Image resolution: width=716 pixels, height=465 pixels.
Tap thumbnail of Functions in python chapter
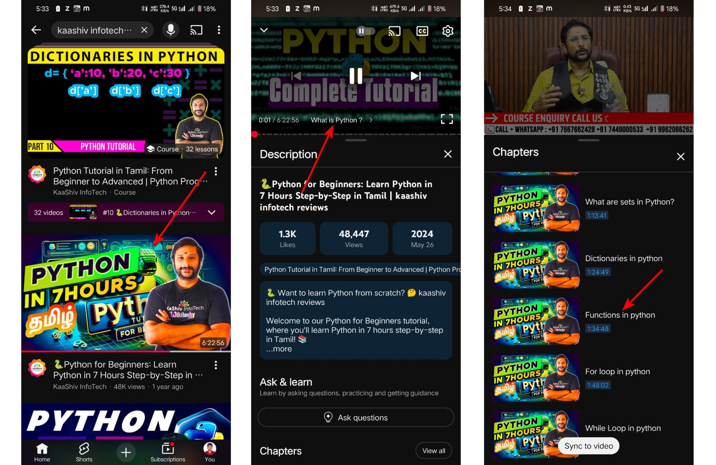pyautogui.click(x=536, y=321)
